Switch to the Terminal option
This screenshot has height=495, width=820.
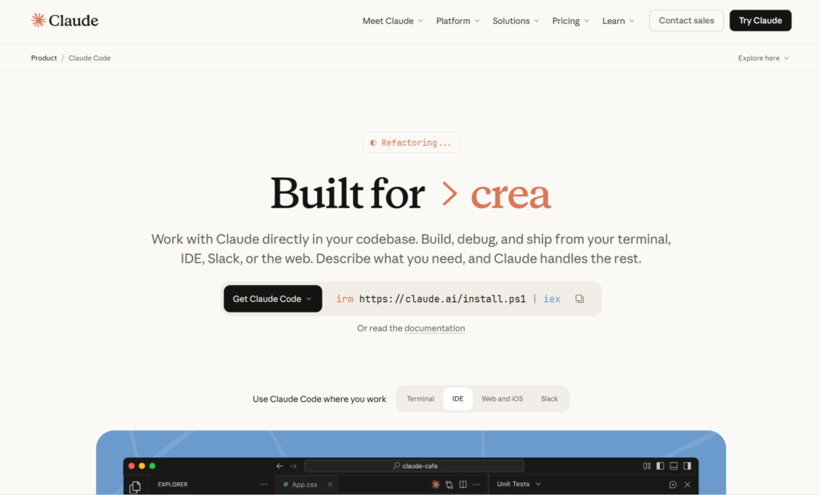[420, 398]
